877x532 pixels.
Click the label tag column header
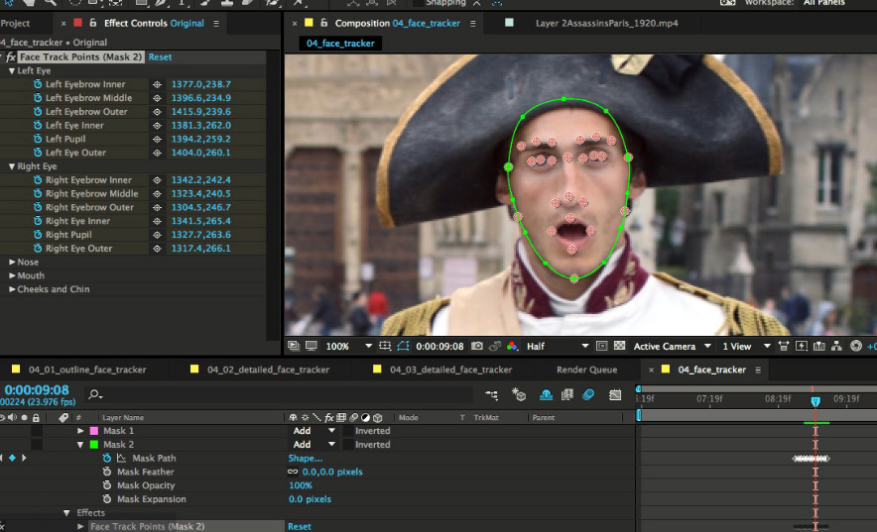click(x=63, y=417)
